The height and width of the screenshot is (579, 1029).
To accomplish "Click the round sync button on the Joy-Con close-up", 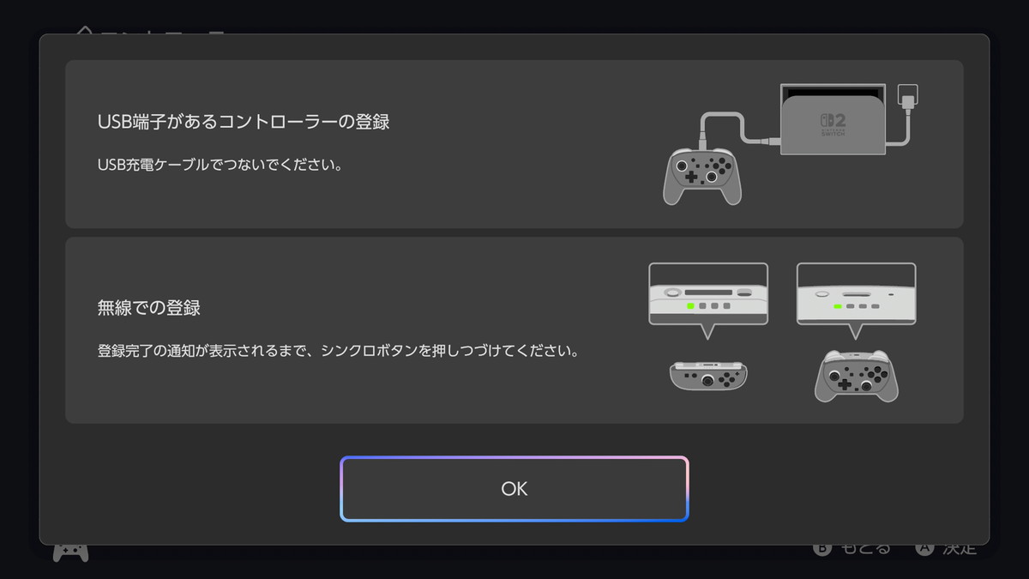I will click(x=671, y=292).
